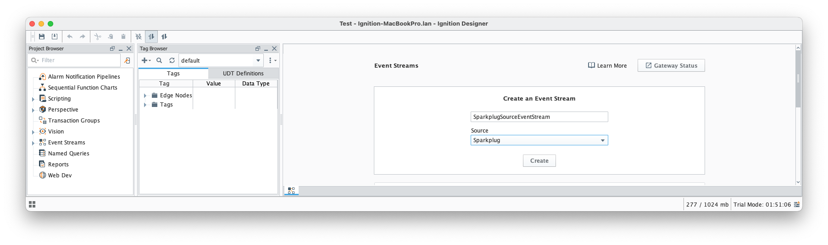Click the event stream name field
This screenshot has height=245, width=828.
tap(539, 117)
